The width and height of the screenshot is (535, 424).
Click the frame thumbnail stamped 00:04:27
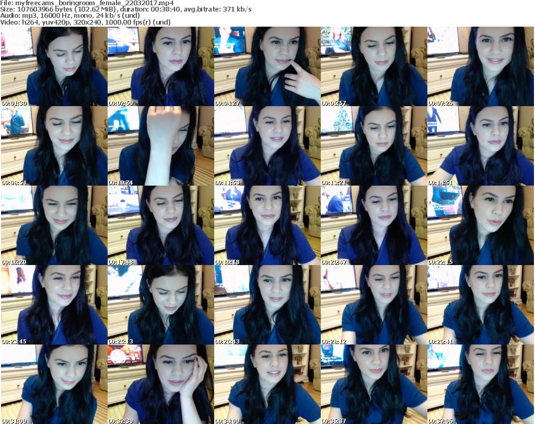(267, 66)
